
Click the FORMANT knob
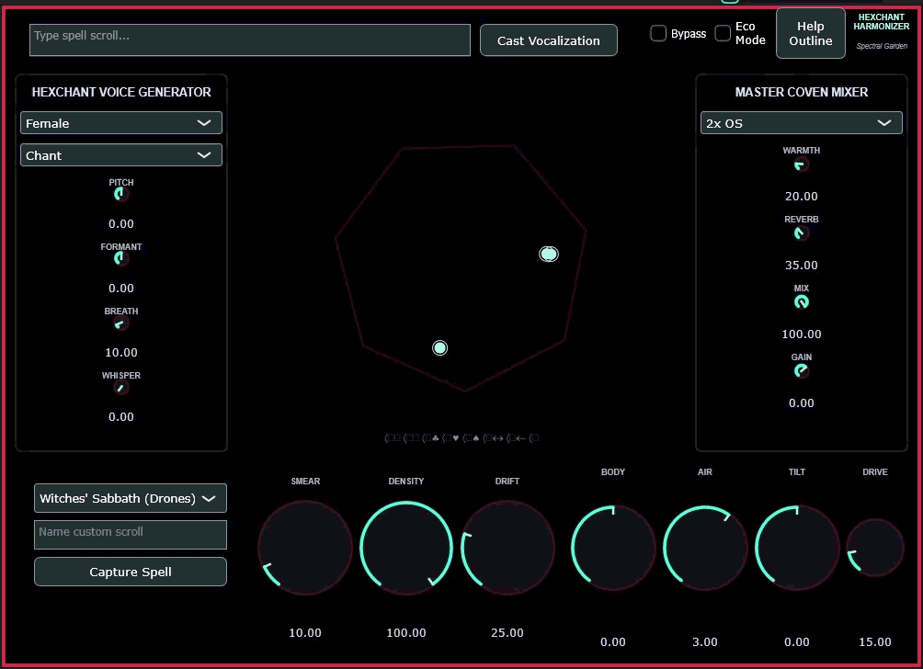[120, 258]
